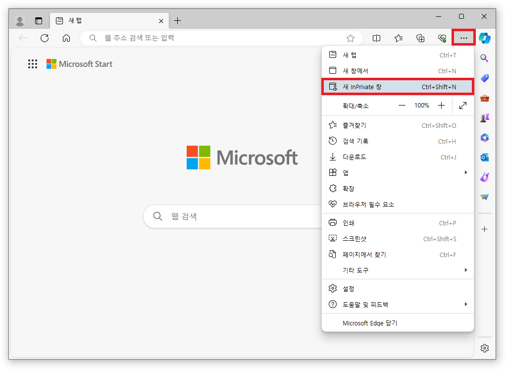
Task: Click the Microsoft Start logo link
Action: [80, 64]
